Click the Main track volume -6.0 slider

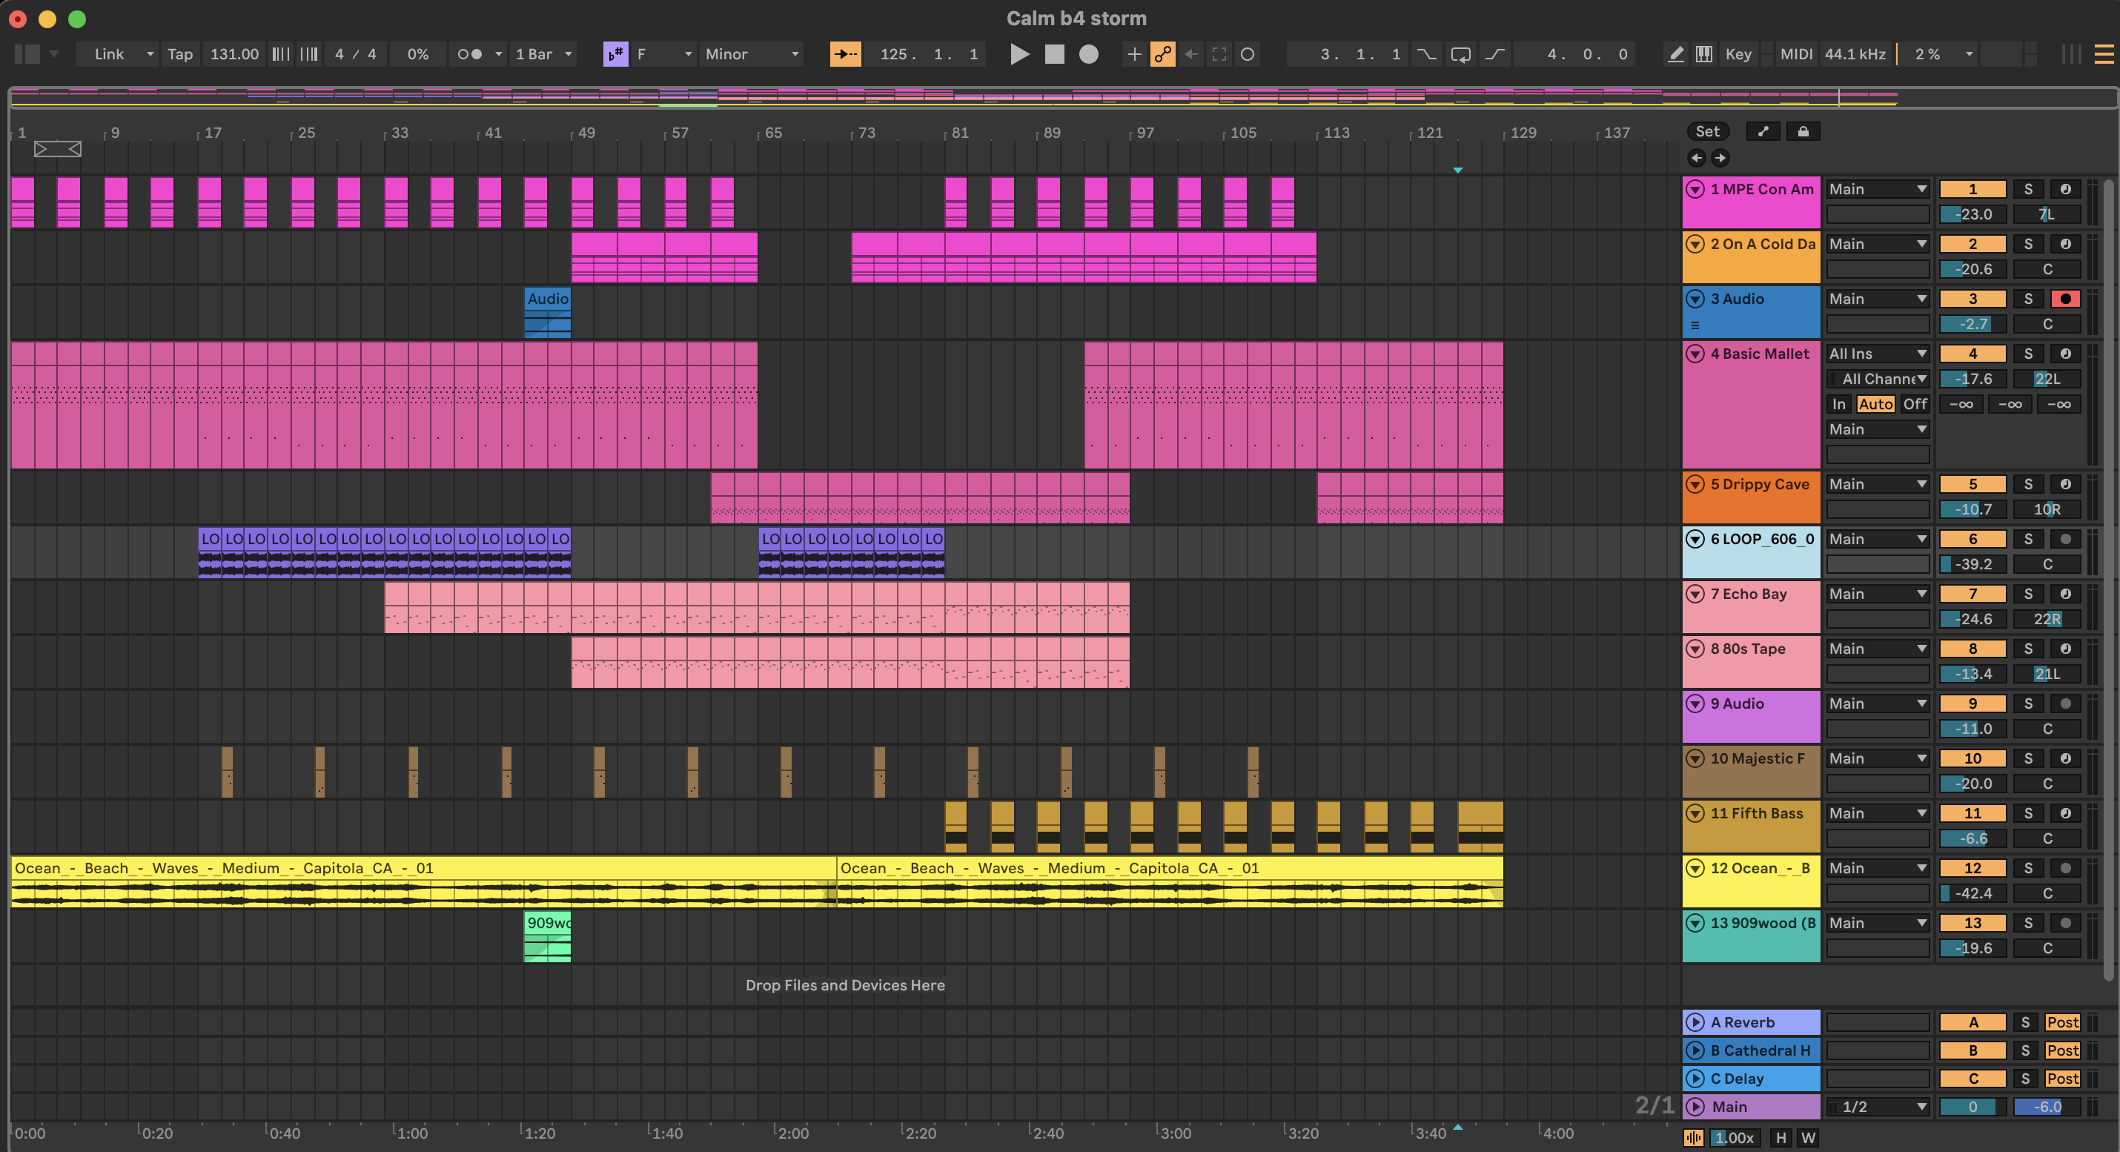click(2047, 1107)
